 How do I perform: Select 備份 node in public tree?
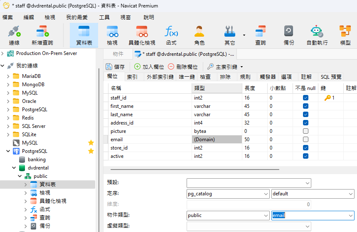(44, 226)
